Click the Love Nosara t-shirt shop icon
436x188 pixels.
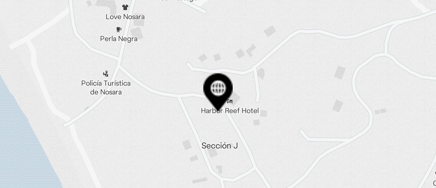pyautogui.click(x=125, y=7)
